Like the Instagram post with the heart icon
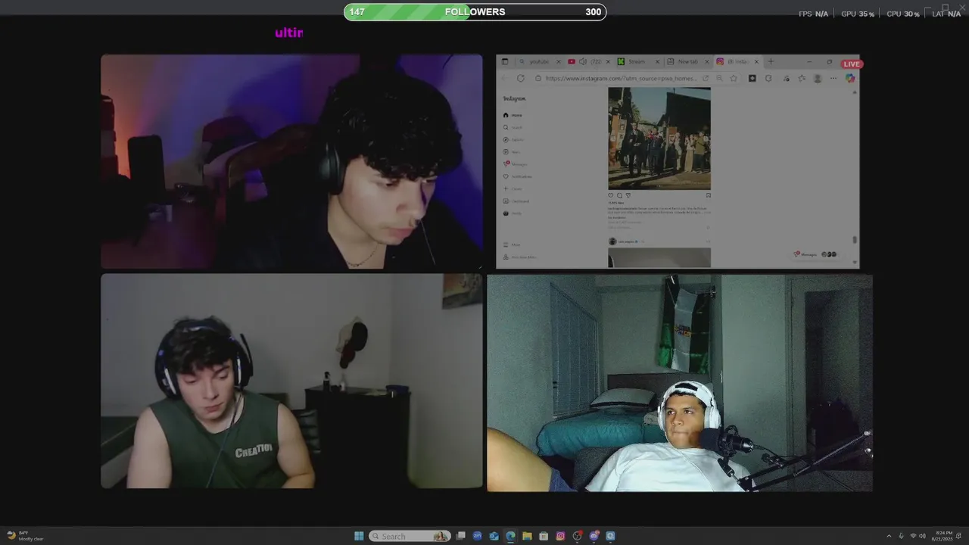The image size is (969, 545). click(x=611, y=195)
